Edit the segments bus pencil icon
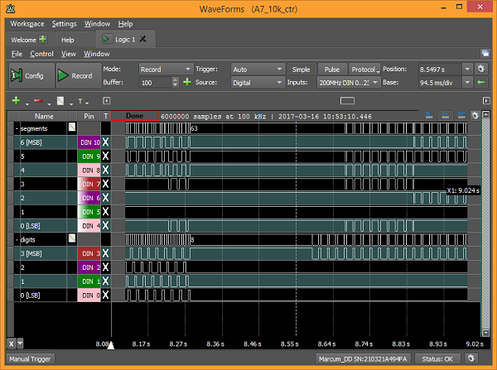 pos(72,127)
